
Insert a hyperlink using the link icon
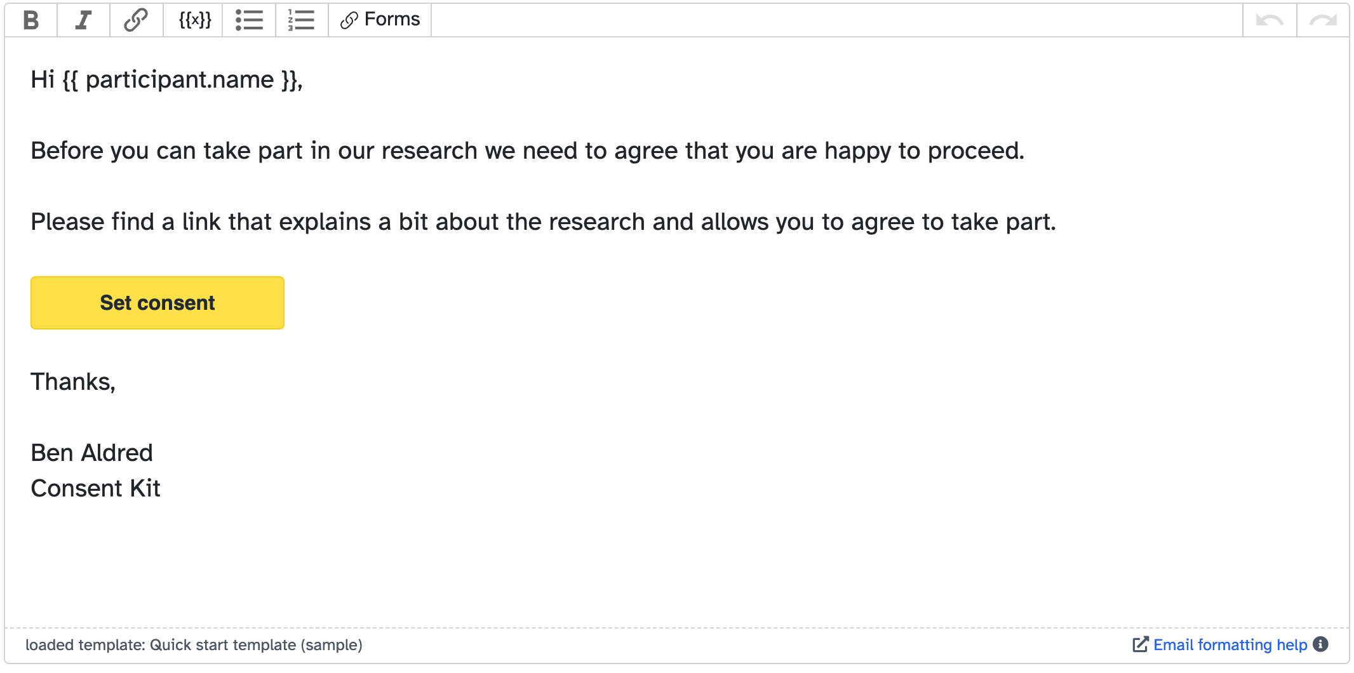[x=135, y=20]
